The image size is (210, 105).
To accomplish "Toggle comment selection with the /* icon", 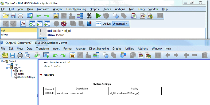I will [x=23, y=24].
